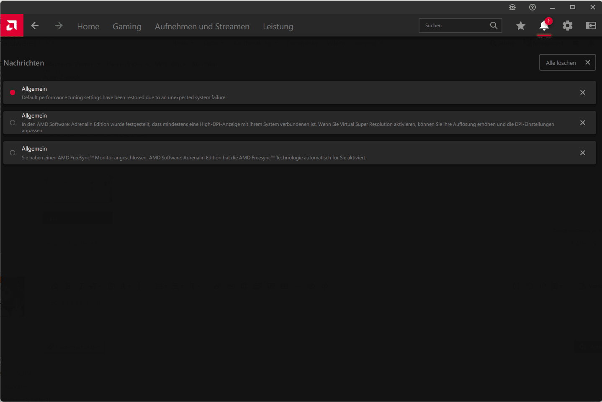Image resolution: width=602 pixels, height=402 pixels.
Task: Open the help question mark icon
Action: pyautogui.click(x=533, y=7)
